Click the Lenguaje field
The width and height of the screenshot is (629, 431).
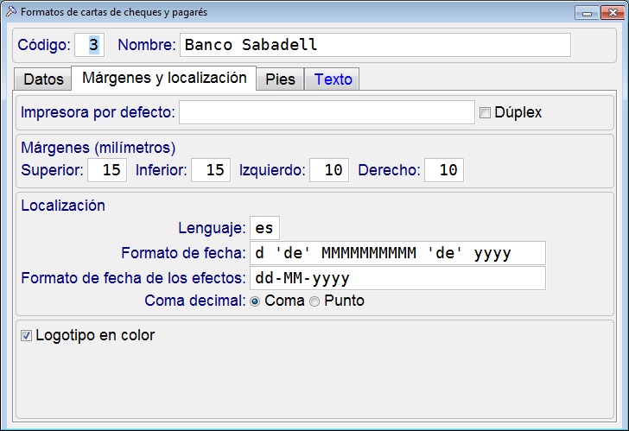(264, 228)
